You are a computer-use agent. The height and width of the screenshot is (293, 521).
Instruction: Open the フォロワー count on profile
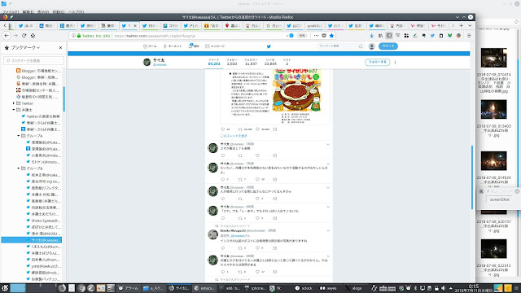coord(251,62)
